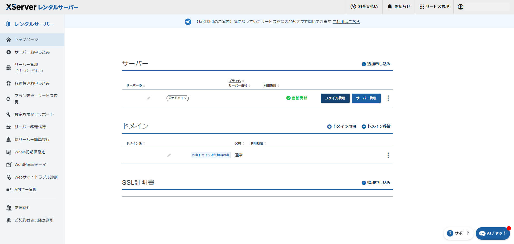514x244 pixels.
Task: Sort by ドメイン名 column
Action: coord(136,143)
